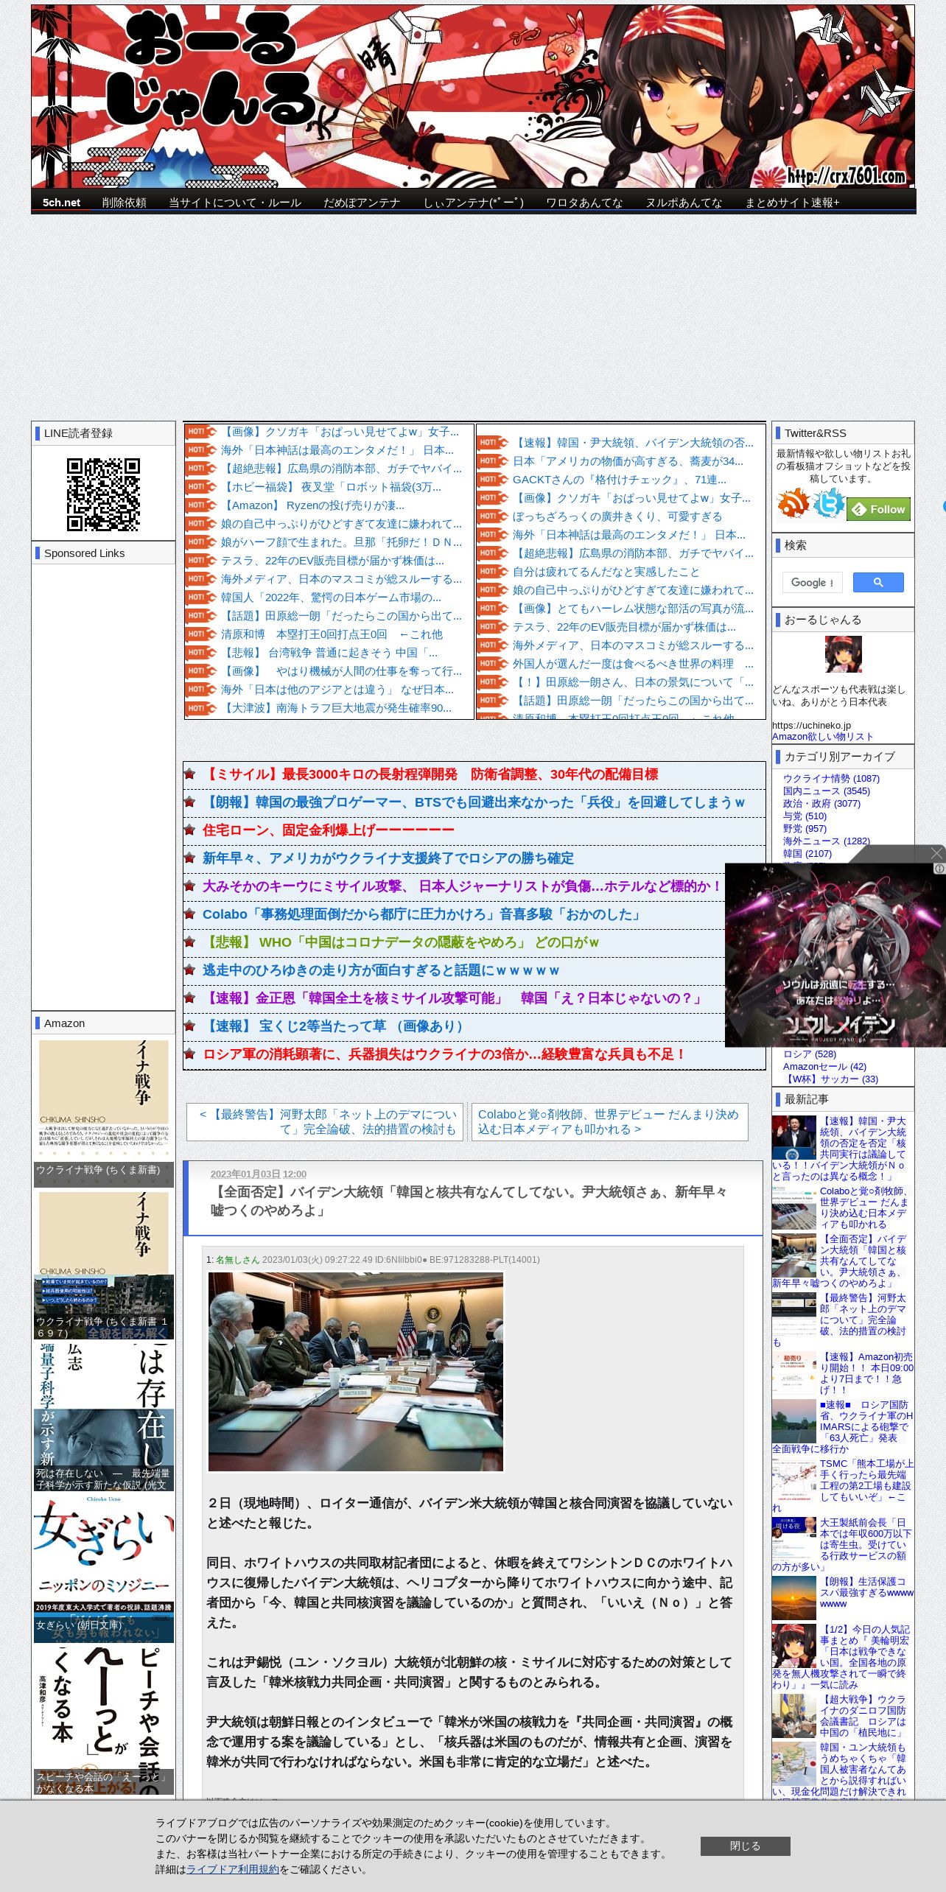The width and height of the screenshot is (946, 1892).
Task: Open the ワロタあんてな menu item
Action: [584, 203]
